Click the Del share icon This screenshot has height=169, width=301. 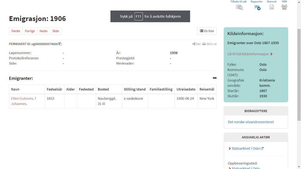194,44
